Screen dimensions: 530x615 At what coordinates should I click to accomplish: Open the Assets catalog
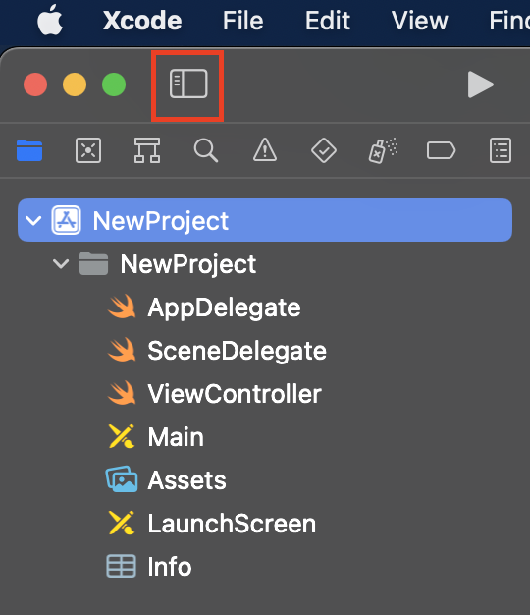[x=186, y=479]
